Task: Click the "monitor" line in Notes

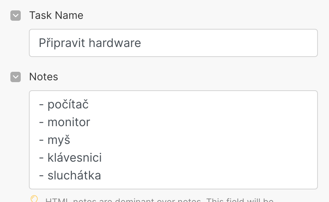Action: coord(69,122)
